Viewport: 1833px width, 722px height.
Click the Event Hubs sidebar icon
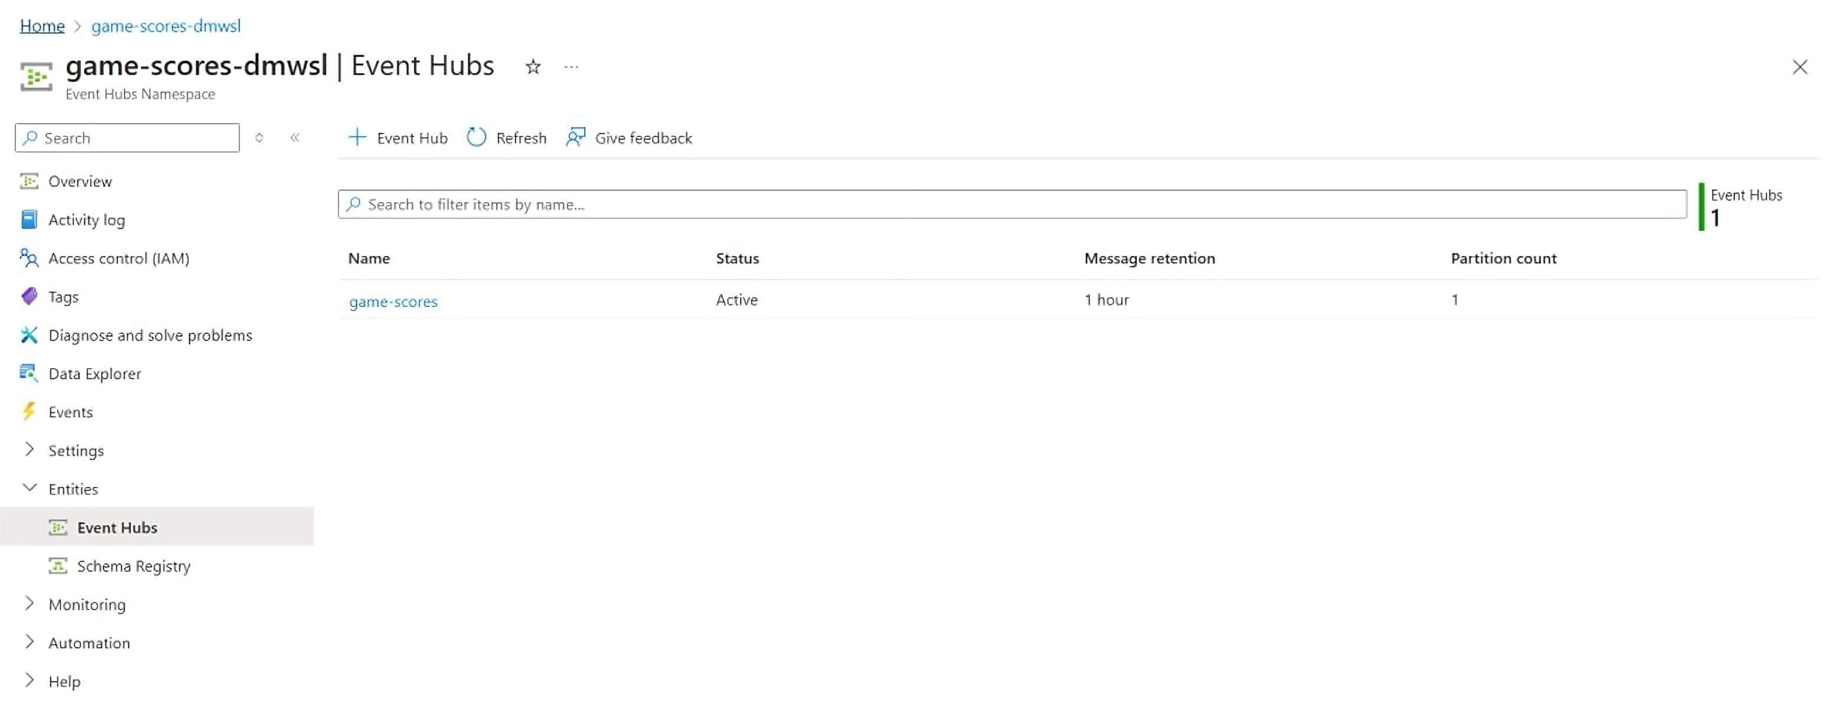coord(58,527)
